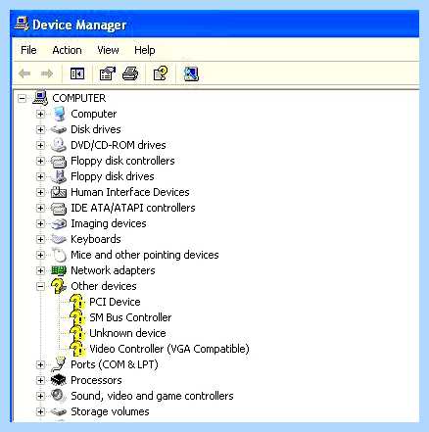The image size is (429, 432).
Task: Expand Human Interface Devices category
Action: (x=40, y=192)
